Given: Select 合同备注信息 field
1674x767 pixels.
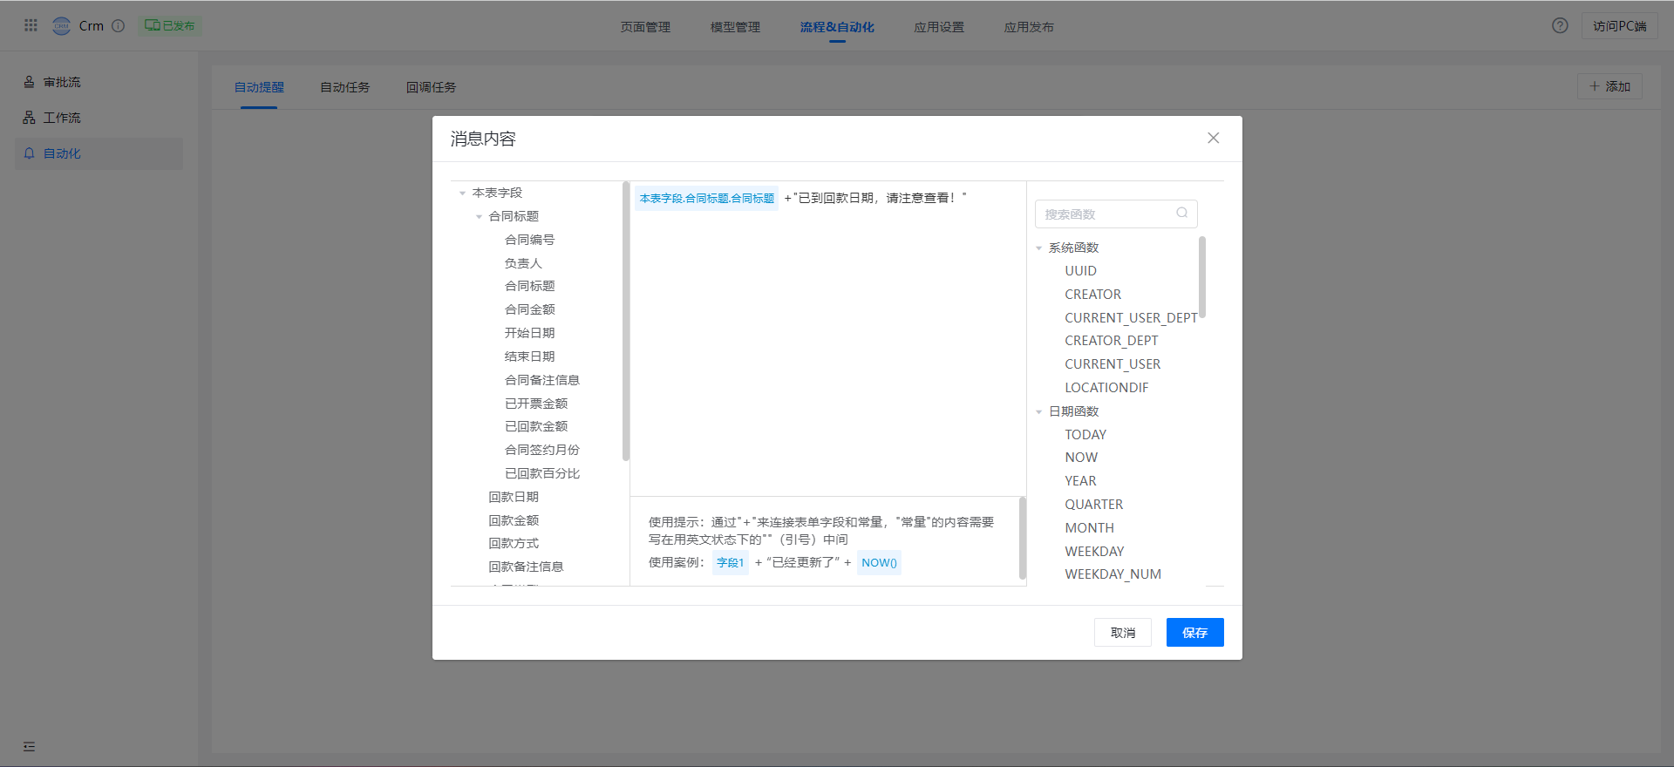Looking at the screenshot, I should pos(541,380).
